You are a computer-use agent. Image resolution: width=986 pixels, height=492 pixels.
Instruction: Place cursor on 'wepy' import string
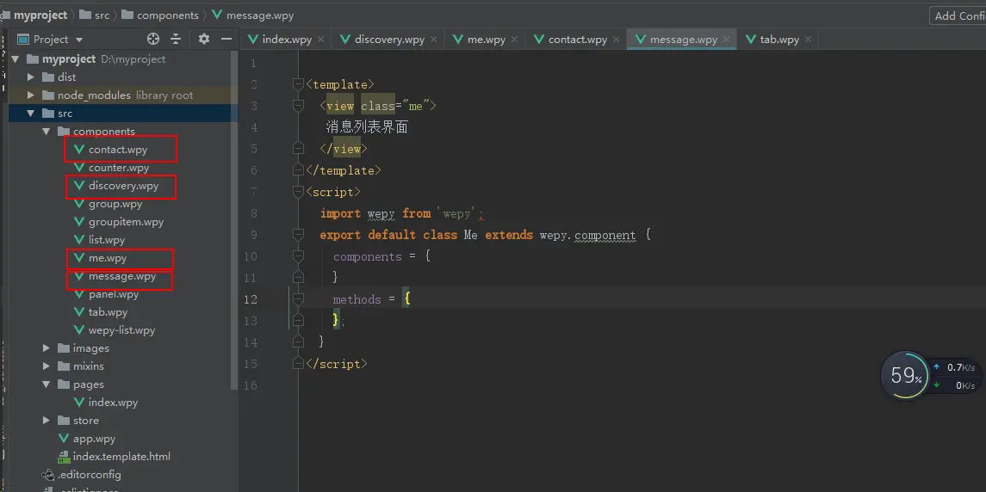(457, 213)
